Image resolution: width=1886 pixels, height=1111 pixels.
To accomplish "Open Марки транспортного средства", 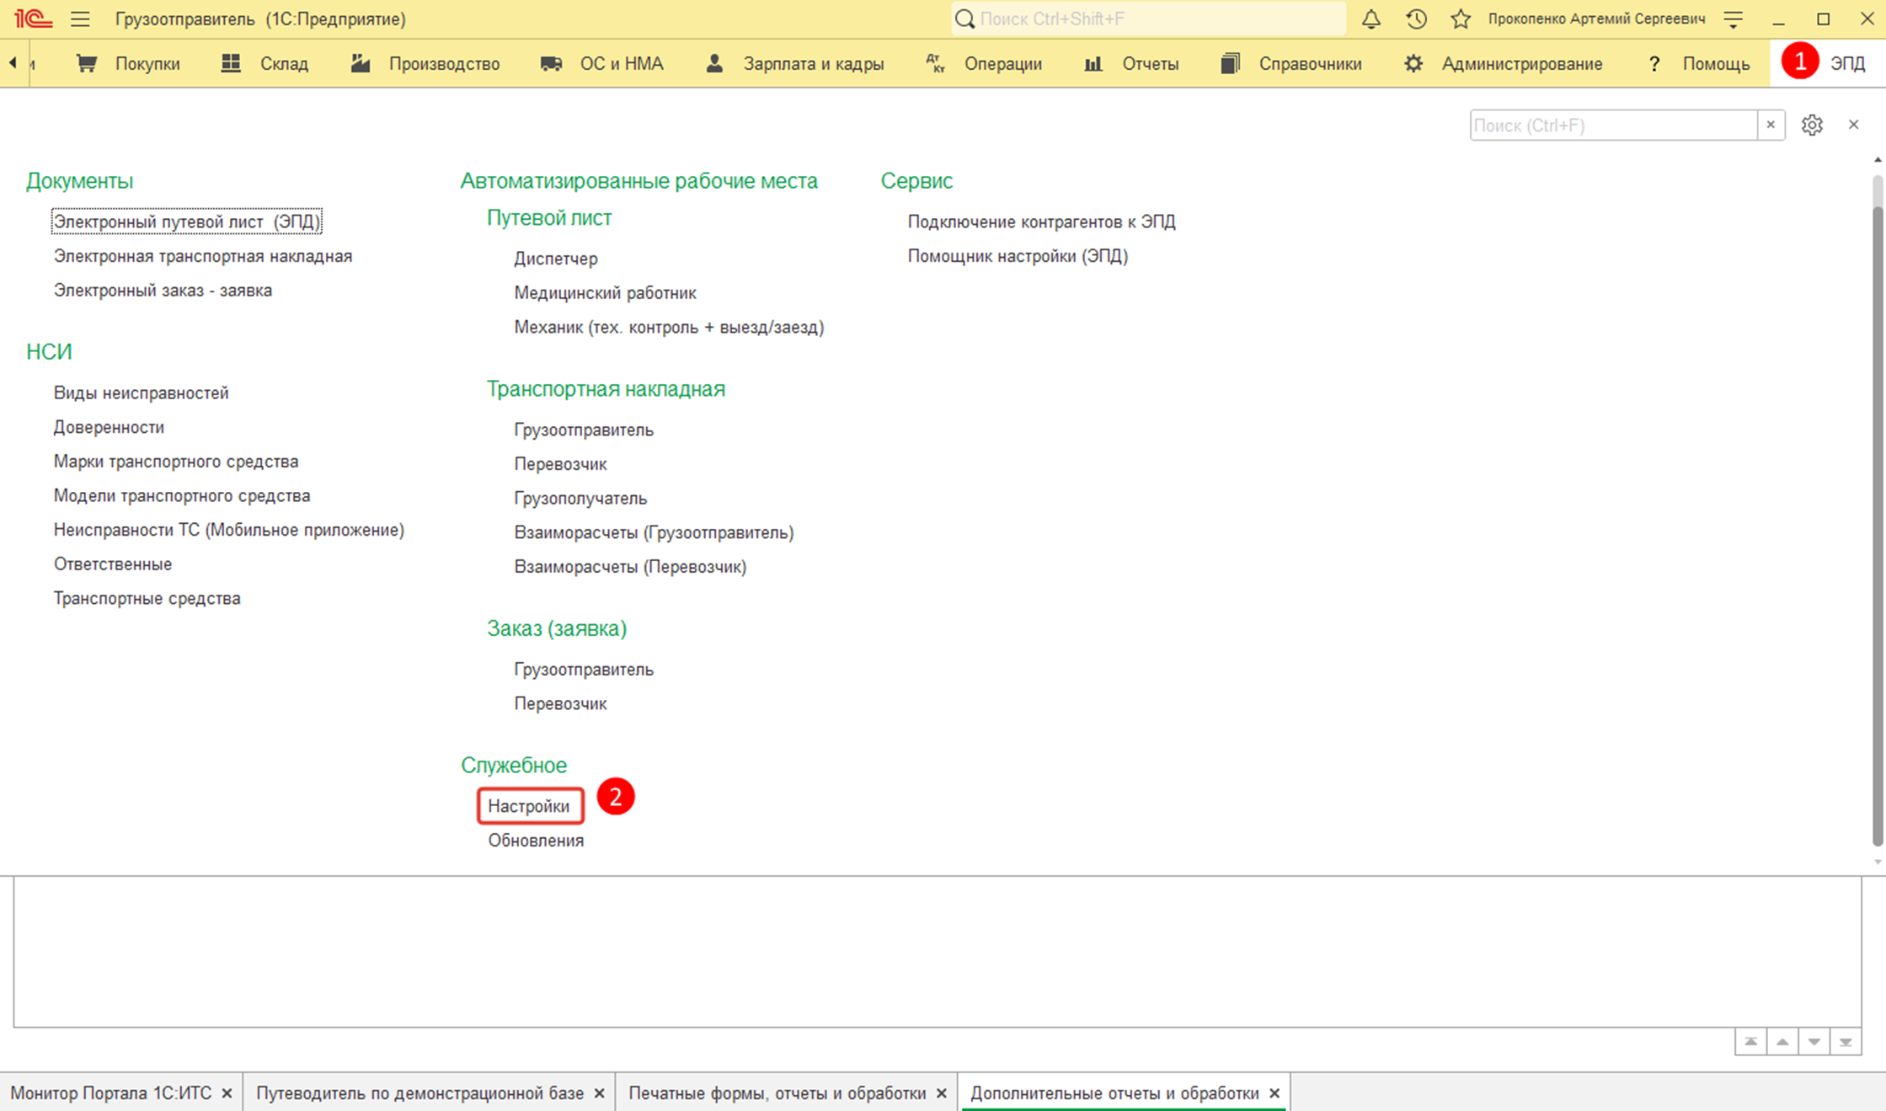I will tap(176, 462).
